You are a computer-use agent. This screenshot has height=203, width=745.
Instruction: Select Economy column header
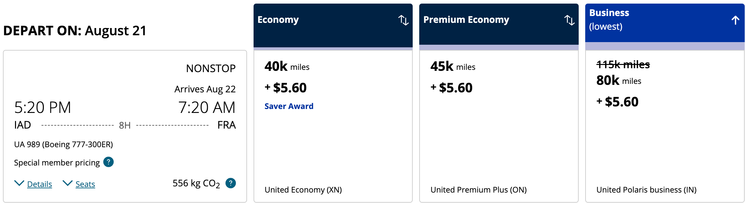278,20
